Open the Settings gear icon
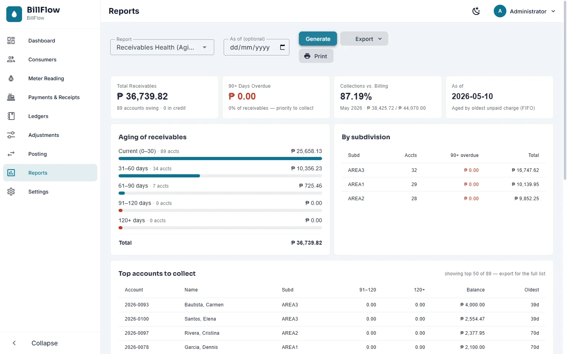This screenshot has width=567, height=354. tap(11, 192)
